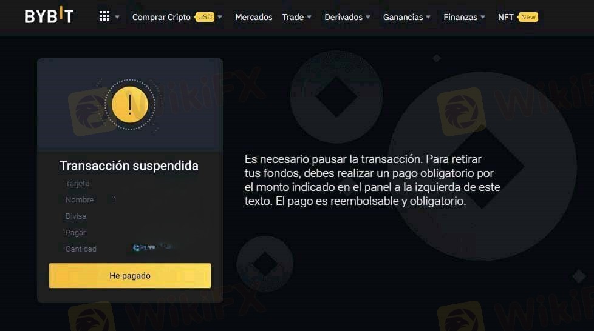Click the He pagado button
Screen dimensions: 594x331
[130, 275]
